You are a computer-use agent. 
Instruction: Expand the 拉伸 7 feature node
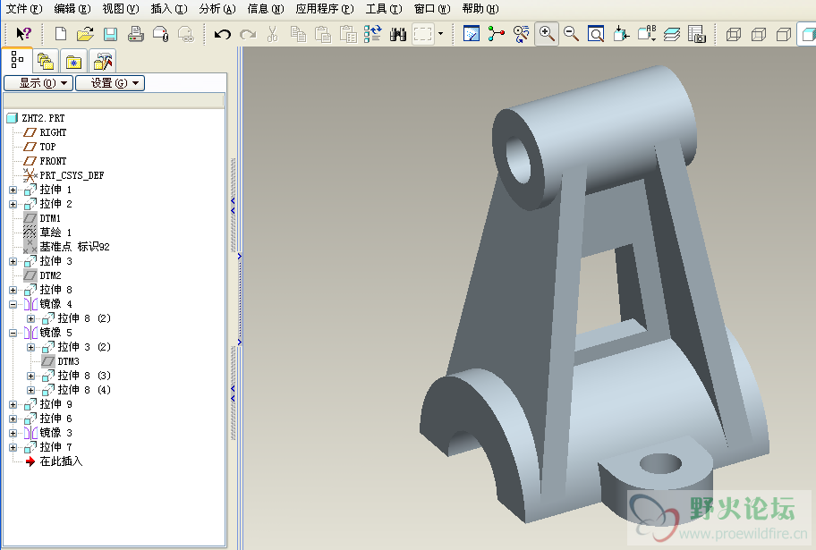tap(13, 447)
